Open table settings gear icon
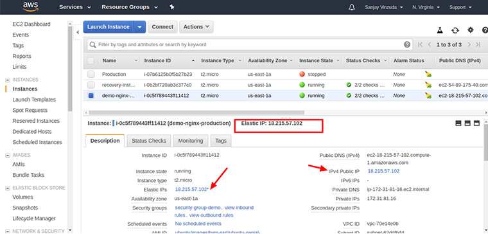 (x=471, y=30)
